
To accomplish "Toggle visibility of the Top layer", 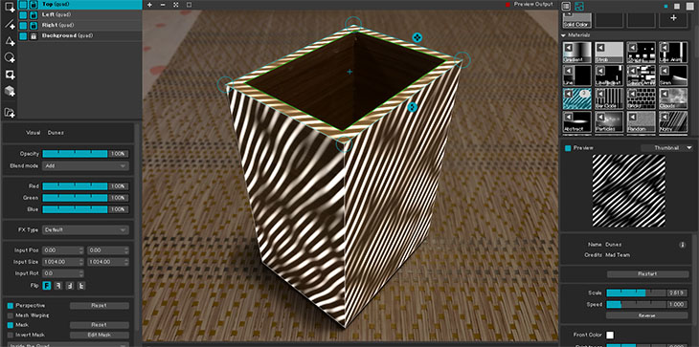I will 23,5.
